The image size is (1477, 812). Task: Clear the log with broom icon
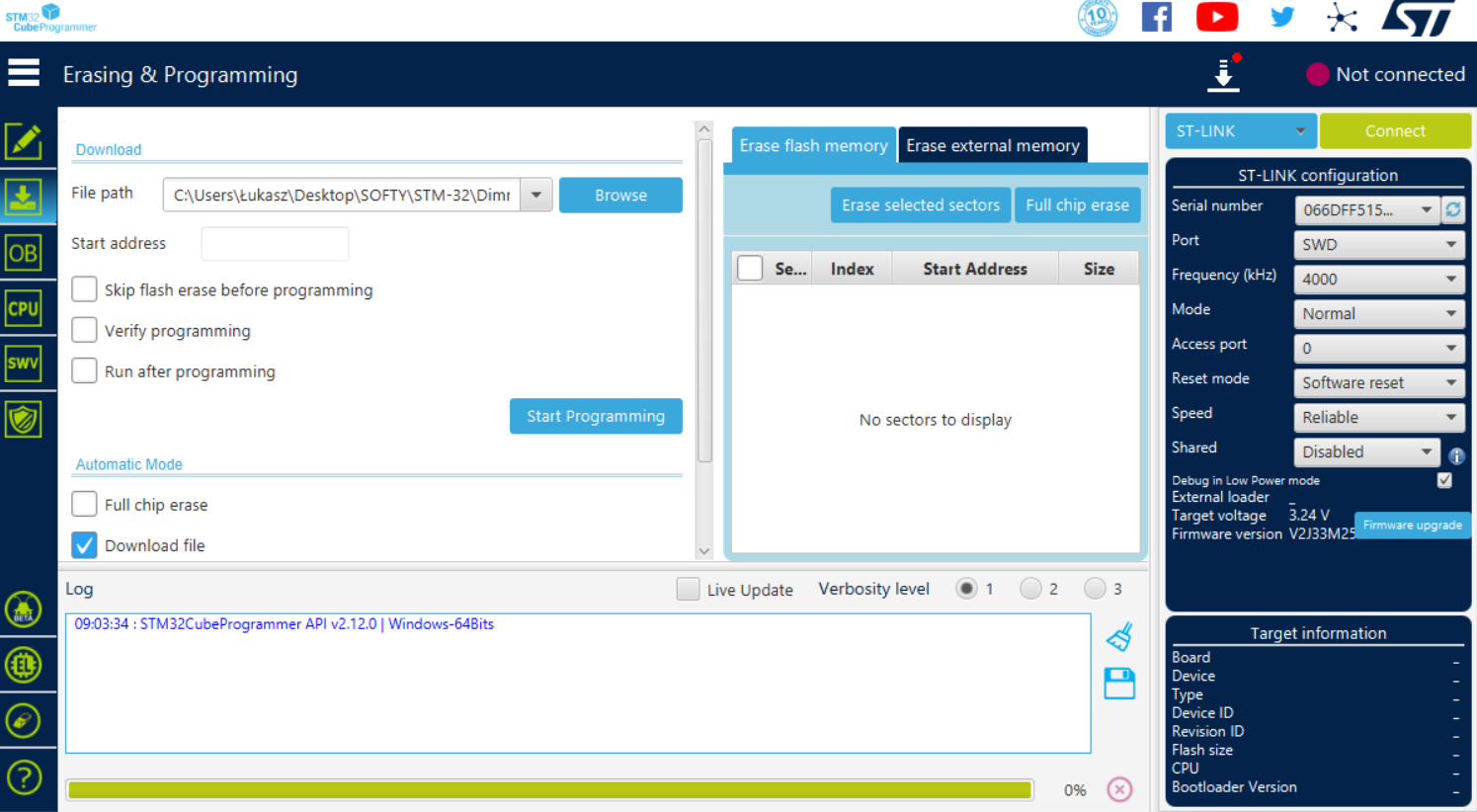(1119, 637)
